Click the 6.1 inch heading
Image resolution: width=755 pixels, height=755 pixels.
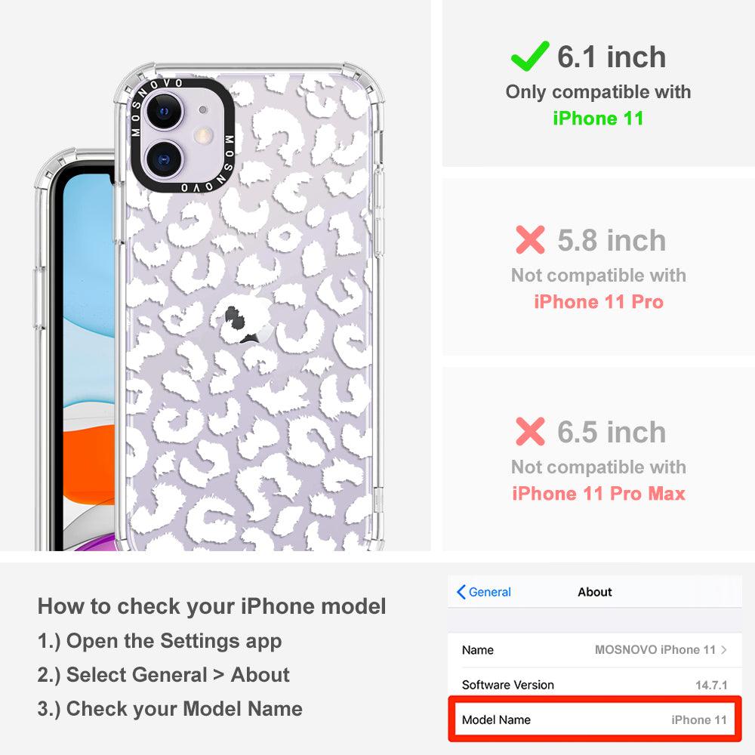click(x=612, y=57)
